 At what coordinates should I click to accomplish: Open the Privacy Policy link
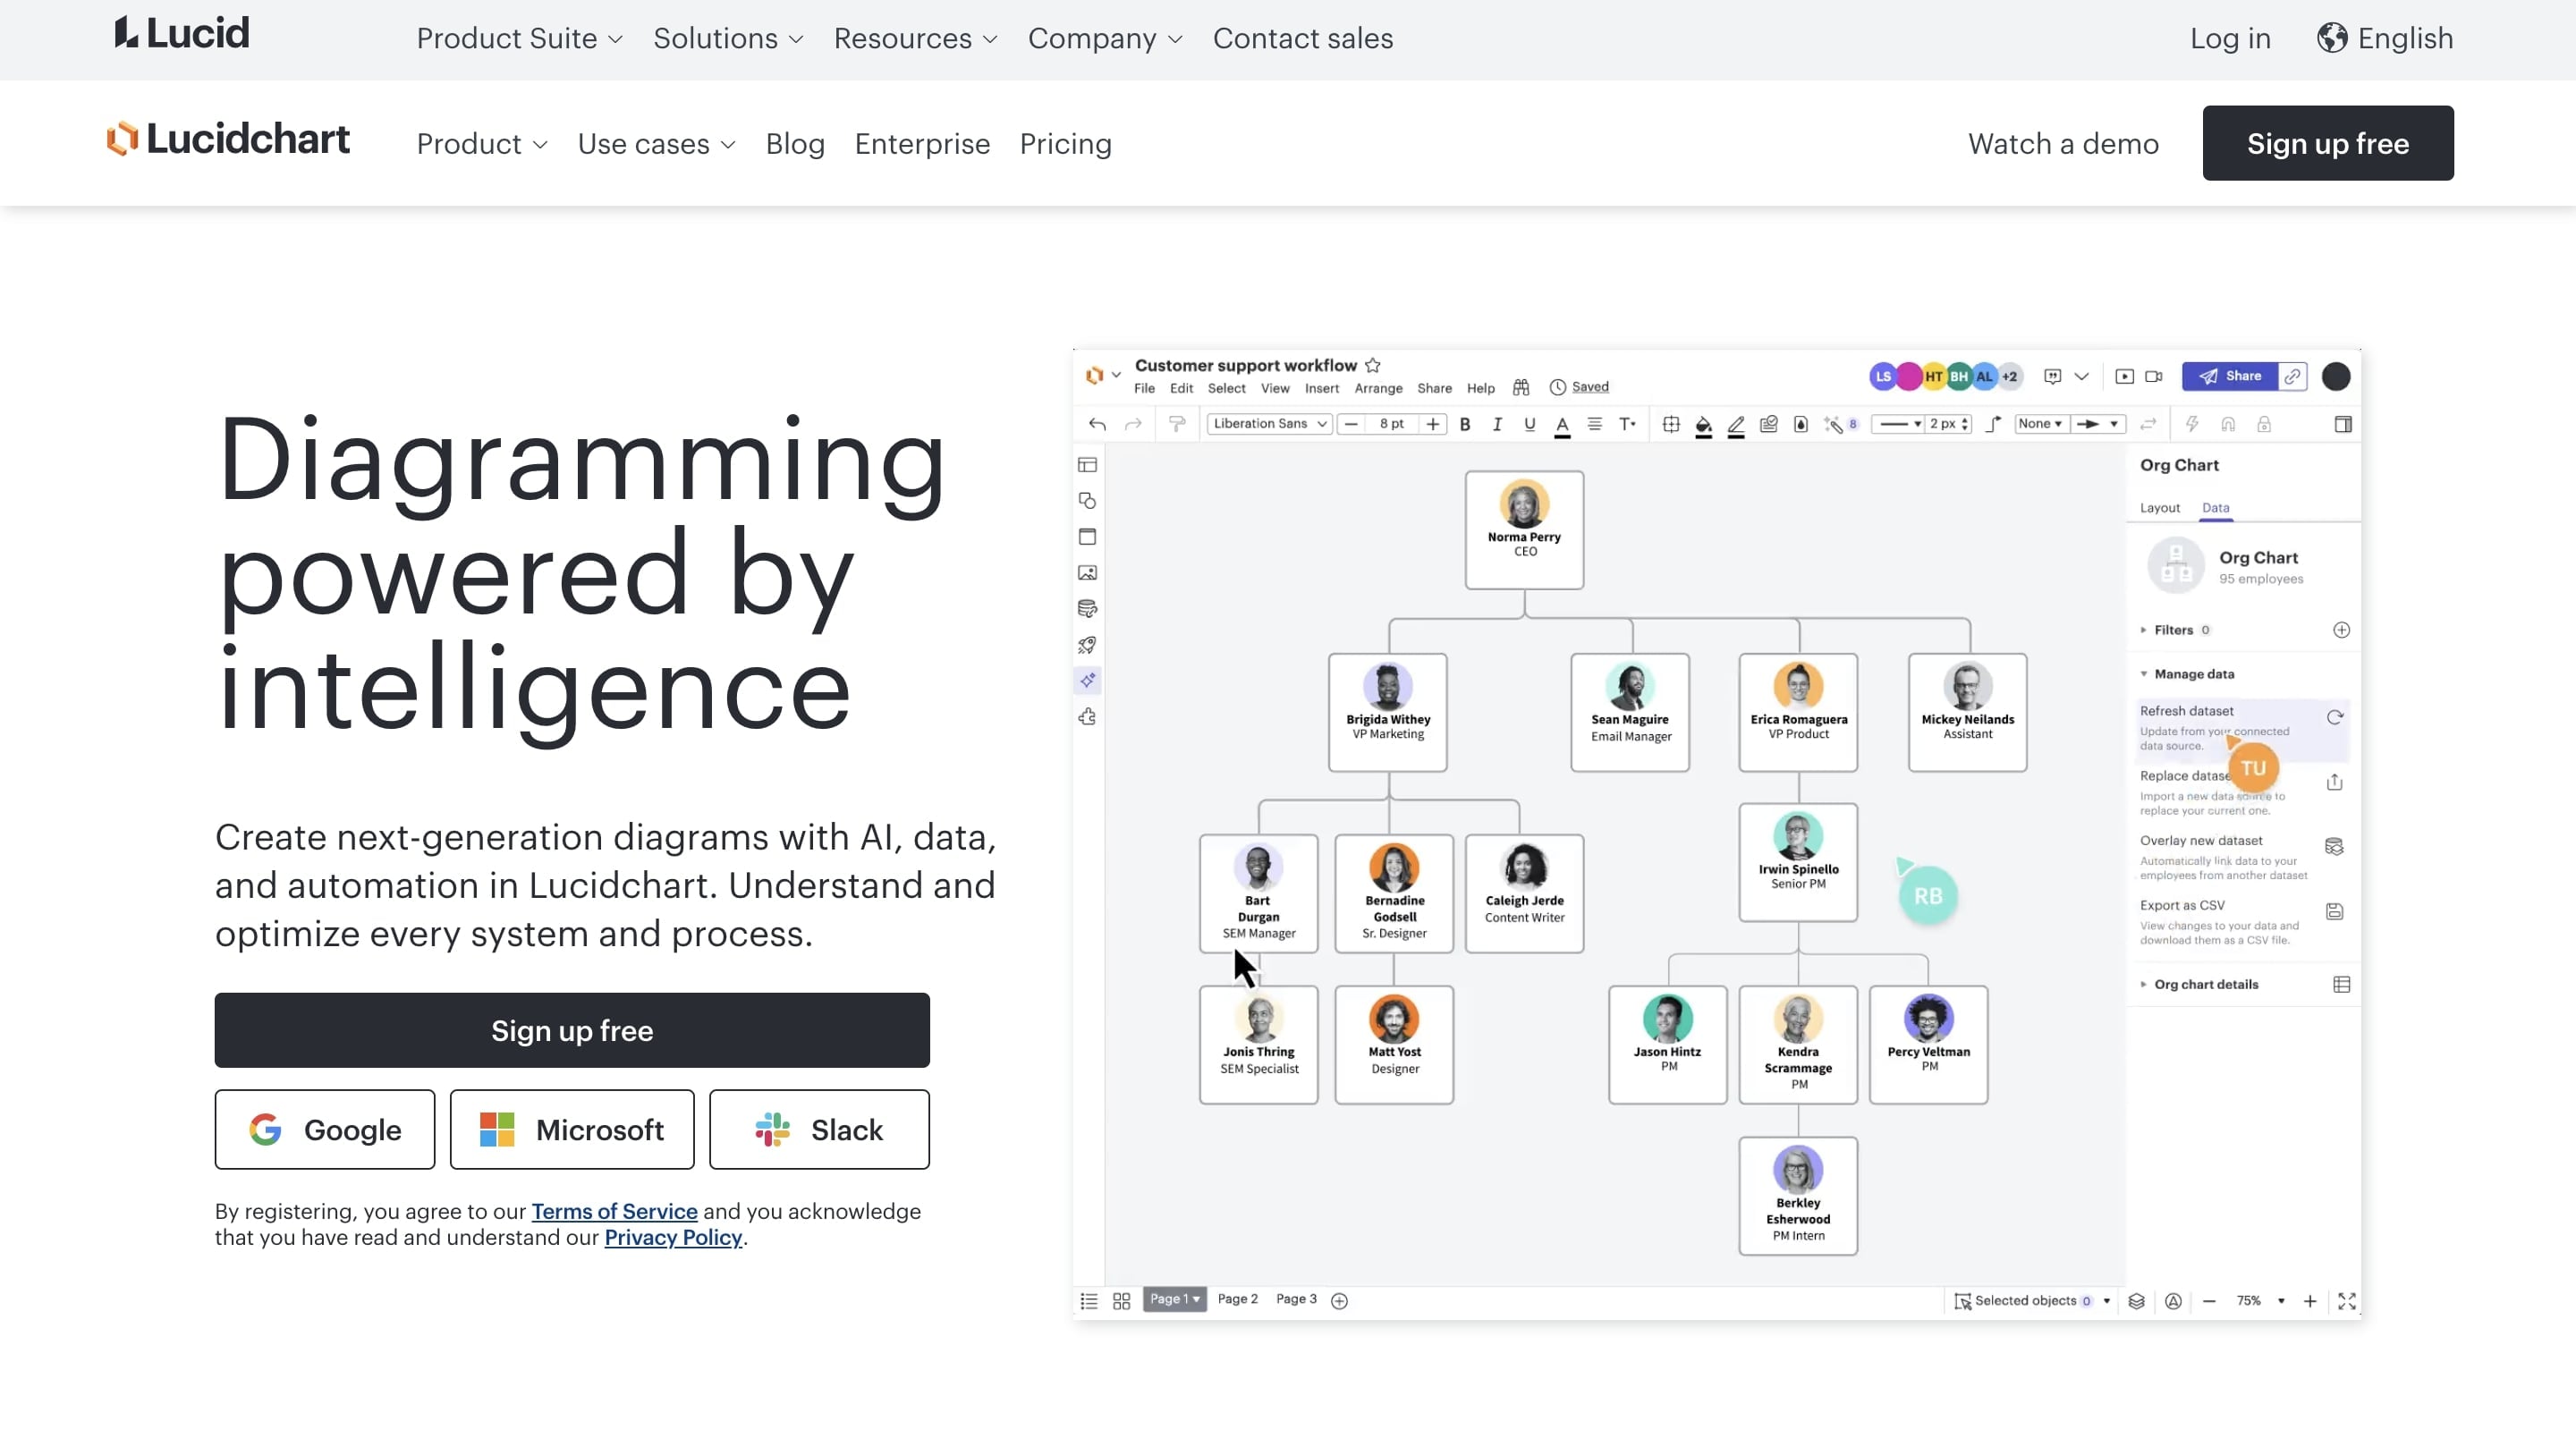[673, 1238]
